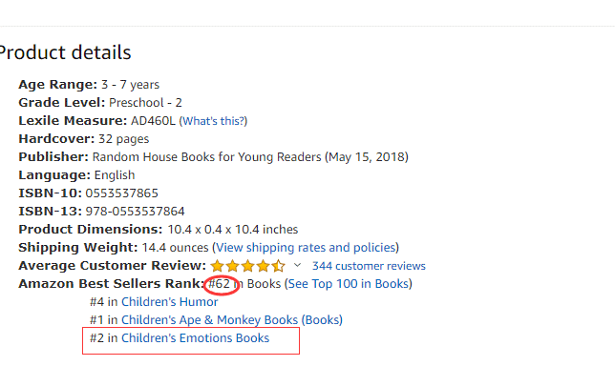Click the Product Dimensions value text
This screenshot has height=366, width=615.
[233, 230]
